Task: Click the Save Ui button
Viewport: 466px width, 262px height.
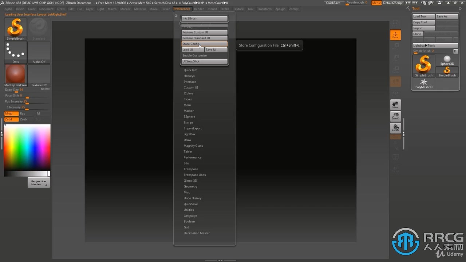Action: [x=216, y=49]
